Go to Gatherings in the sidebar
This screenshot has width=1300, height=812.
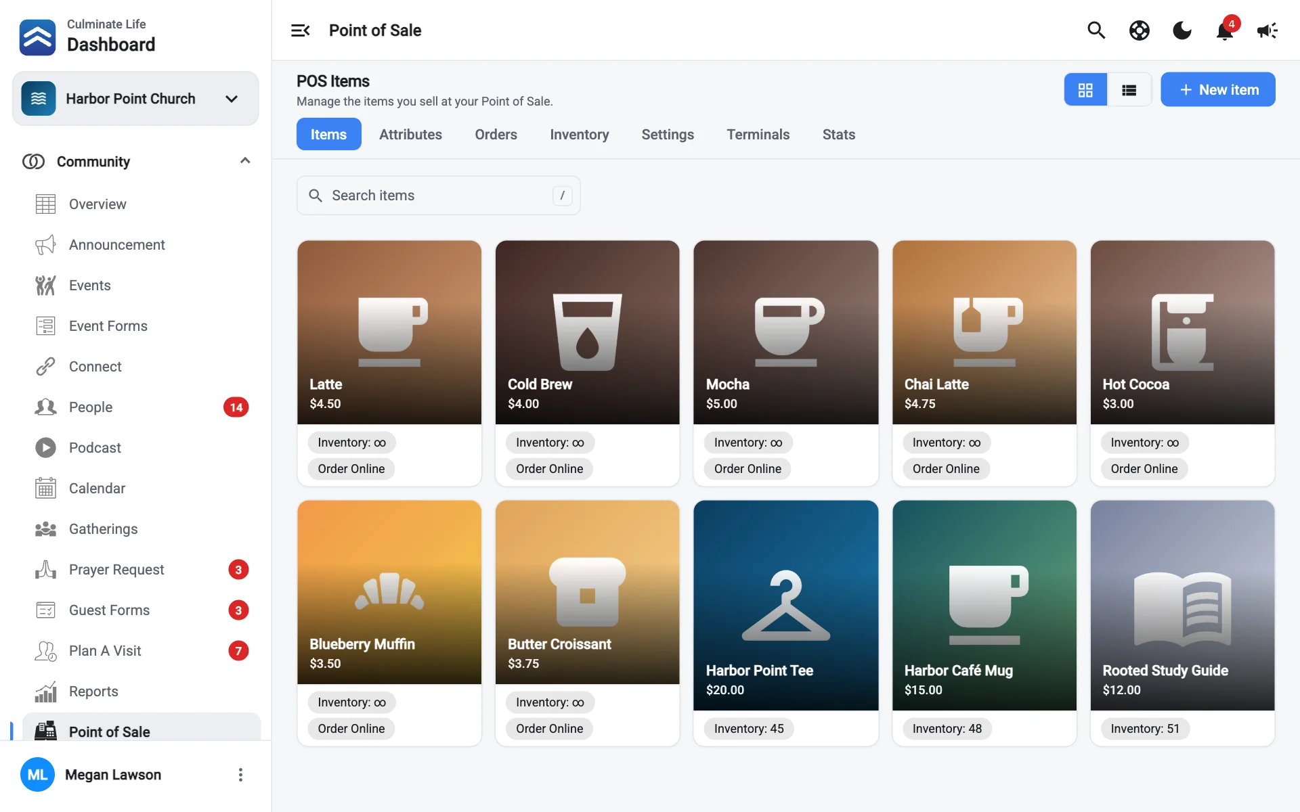103,529
